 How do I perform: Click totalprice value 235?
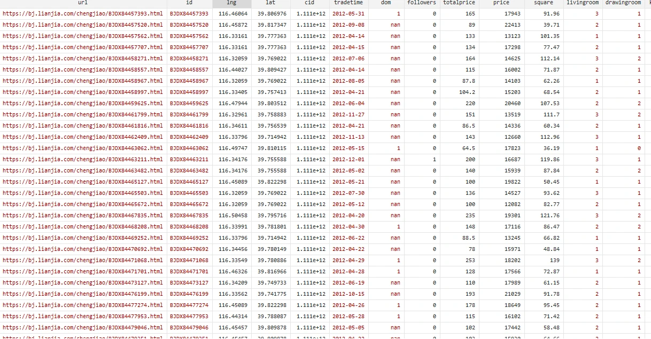tap(470, 216)
